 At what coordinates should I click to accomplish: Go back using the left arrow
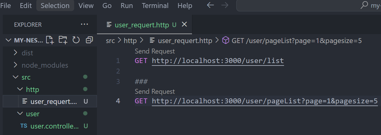(x=211, y=6)
